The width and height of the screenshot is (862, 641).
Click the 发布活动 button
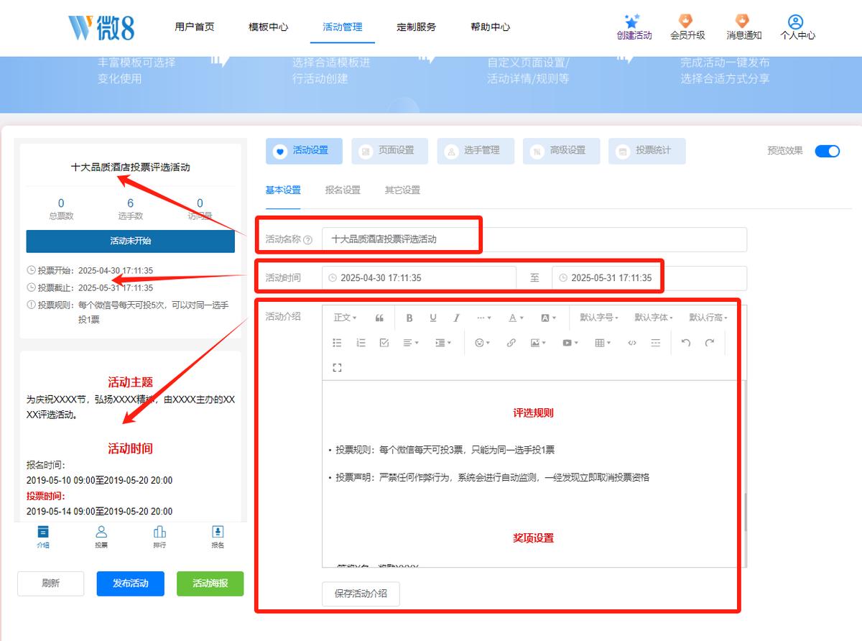[x=131, y=584]
